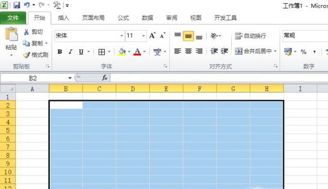Open the 对齐方式 dialog launcher

(276, 66)
